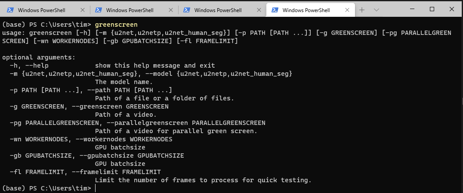Click the active fourth tab's PowerShell icon

[275, 10]
